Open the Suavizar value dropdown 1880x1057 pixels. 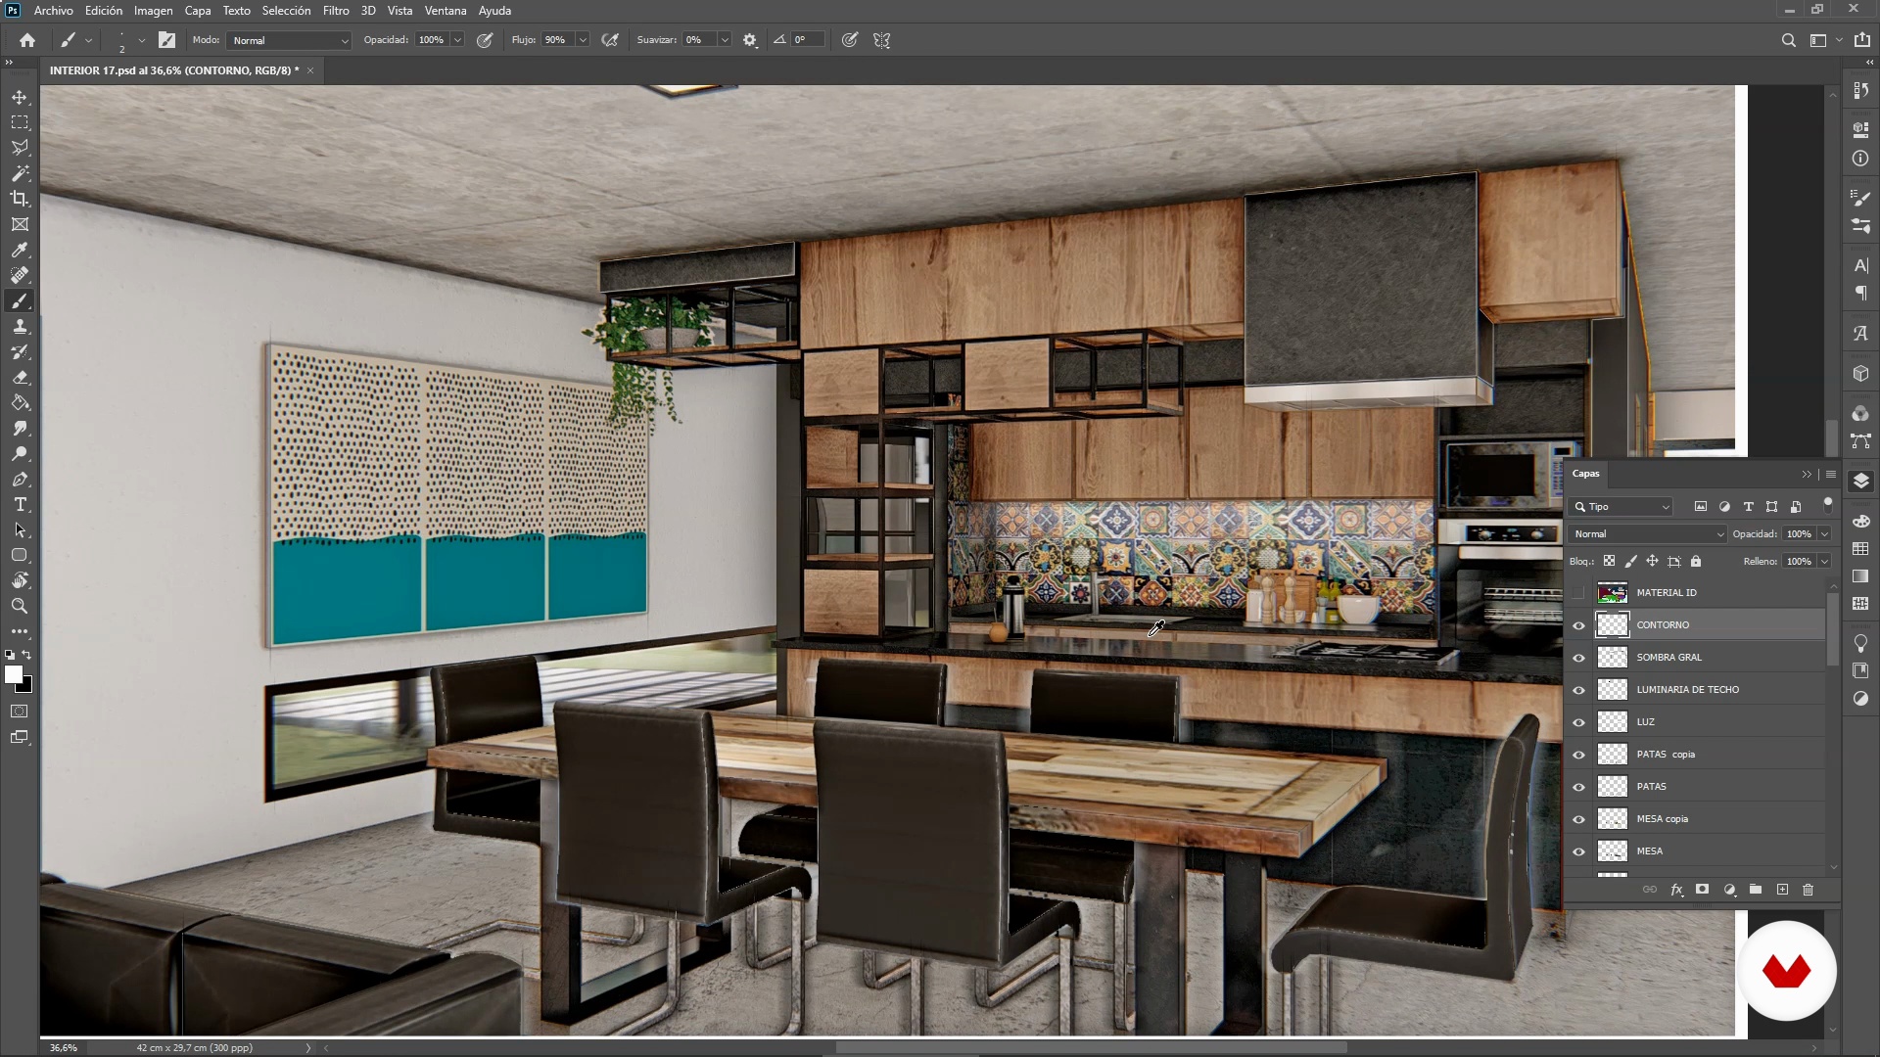click(725, 40)
